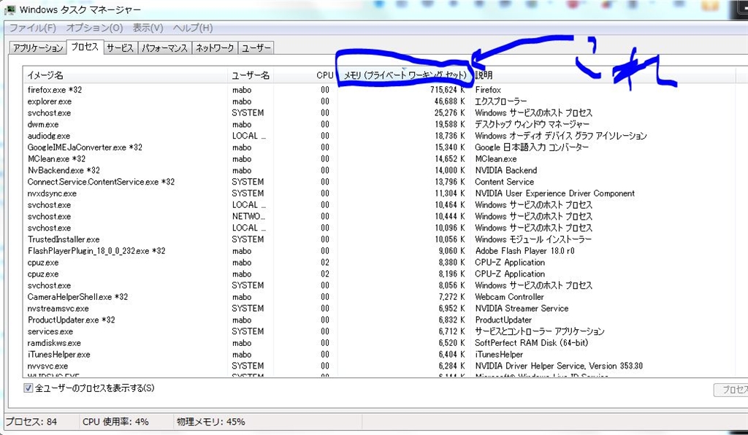
Task: Select the NETWO... user svchost.exe row
Action: click(379, 216)
